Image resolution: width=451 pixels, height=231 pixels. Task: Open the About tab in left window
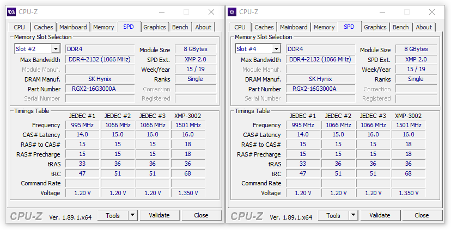coord(203,27)
